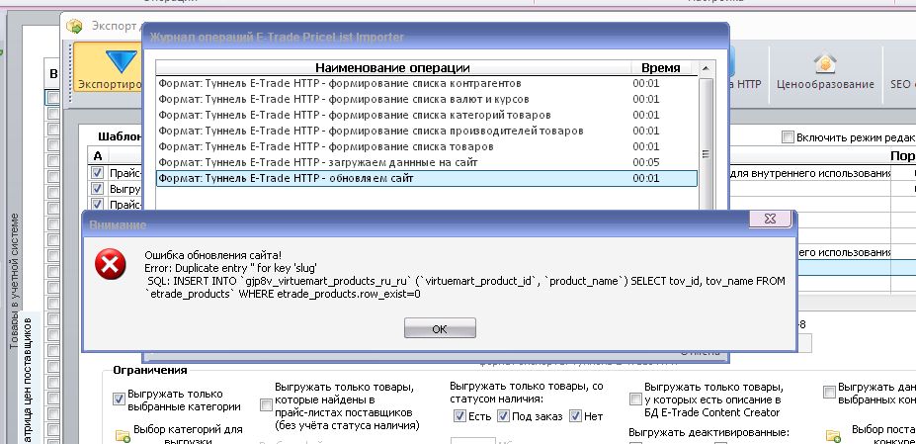Click the 00:05 time cell
Image resolution: width=916 pixels, height=444 pixels.
[645, 162]
